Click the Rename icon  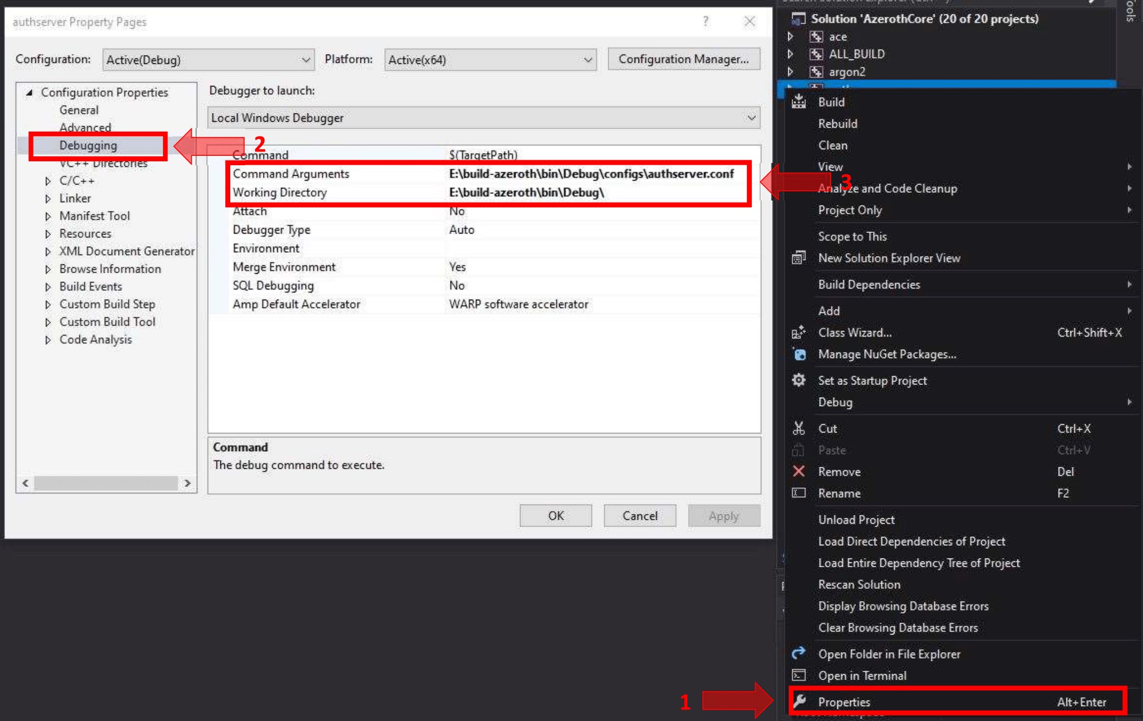(x=799, y=493)
